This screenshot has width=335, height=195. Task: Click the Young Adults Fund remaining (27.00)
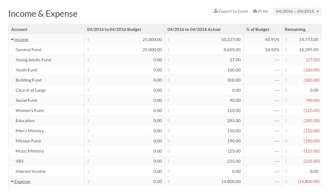(313, 60)
